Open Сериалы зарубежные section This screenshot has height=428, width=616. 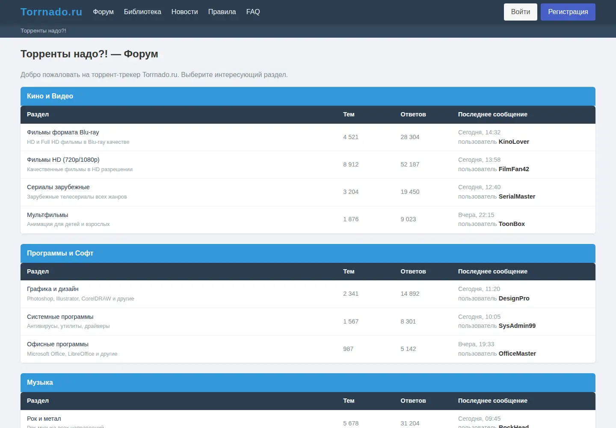pos(58,187)
